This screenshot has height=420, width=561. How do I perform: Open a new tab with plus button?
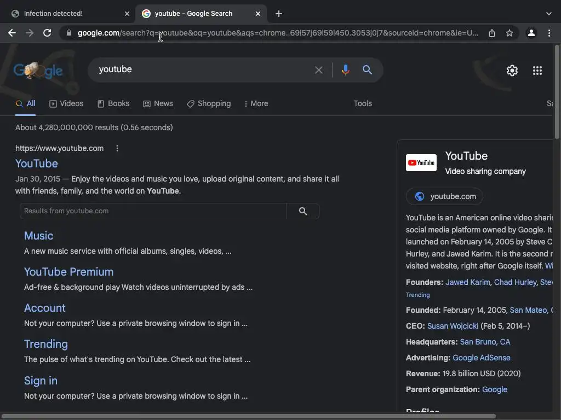click(279, 14)
